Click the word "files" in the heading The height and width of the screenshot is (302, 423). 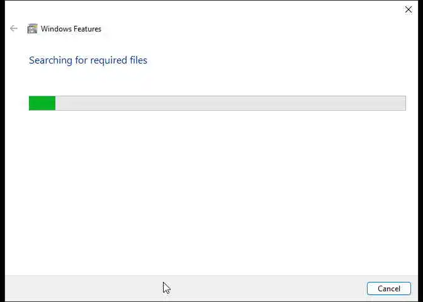138,60
